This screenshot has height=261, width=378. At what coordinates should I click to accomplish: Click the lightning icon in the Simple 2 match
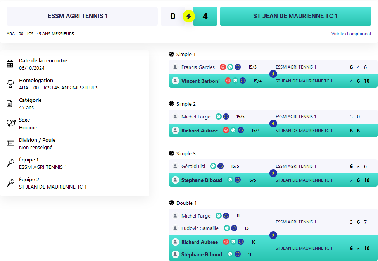[273, 124]
